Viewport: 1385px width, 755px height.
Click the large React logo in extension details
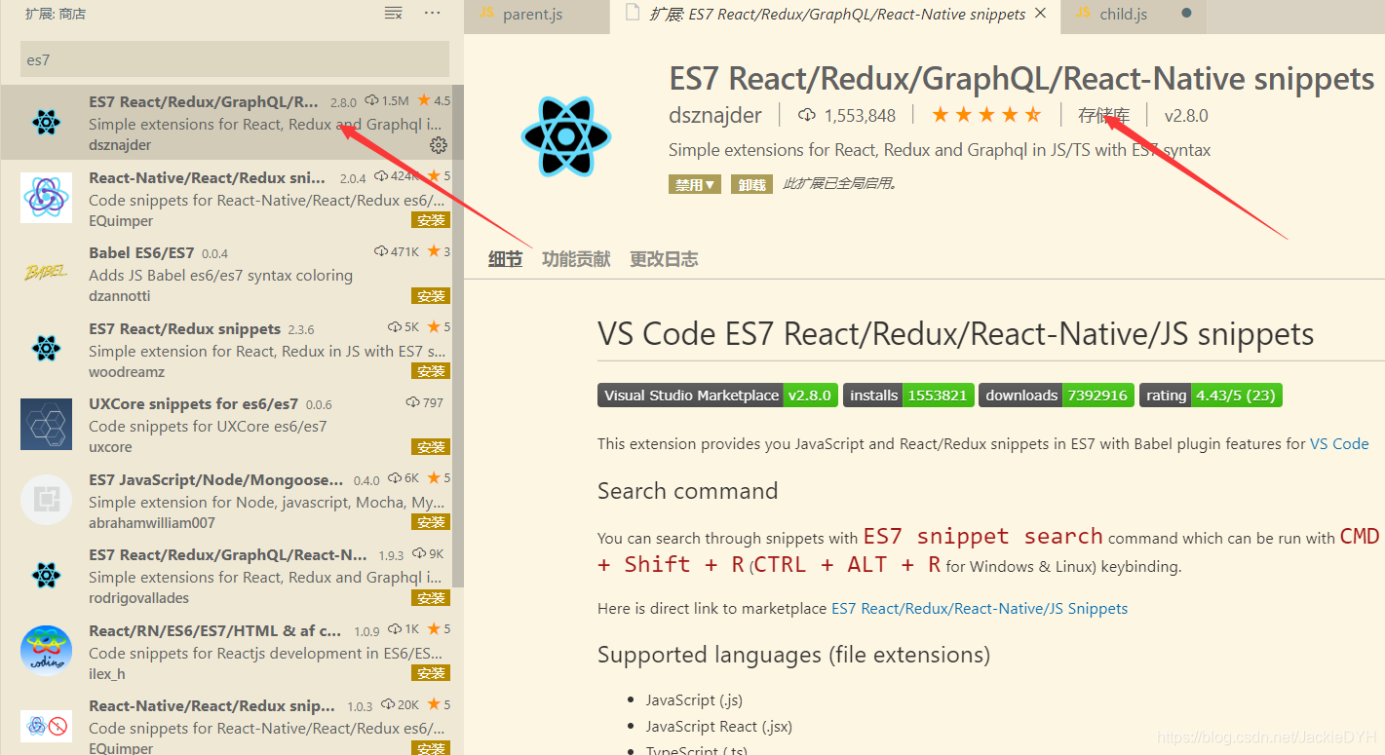[x=566, y=137]
